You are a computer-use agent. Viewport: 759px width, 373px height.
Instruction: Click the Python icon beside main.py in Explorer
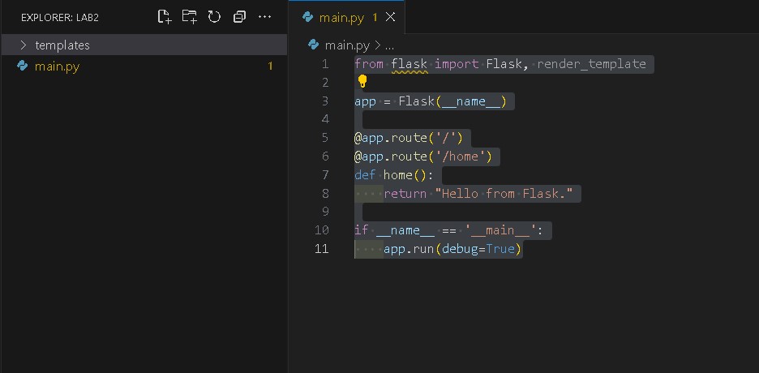(x=23, y=66)
